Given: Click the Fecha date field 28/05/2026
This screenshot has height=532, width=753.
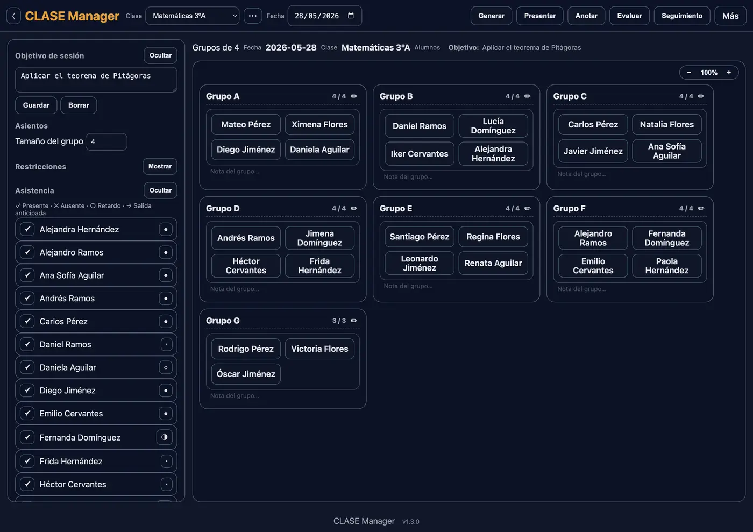Looking at the screenshot, I should pos(325,16).
